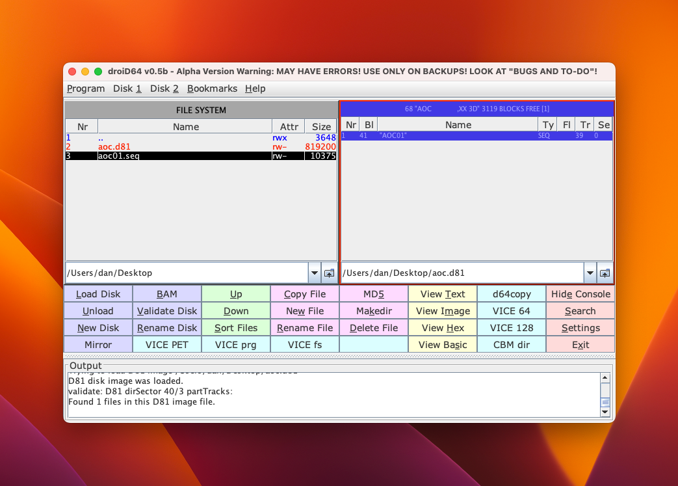
Task: Toggle the Hide Console button
Action: tap(580, 294)
